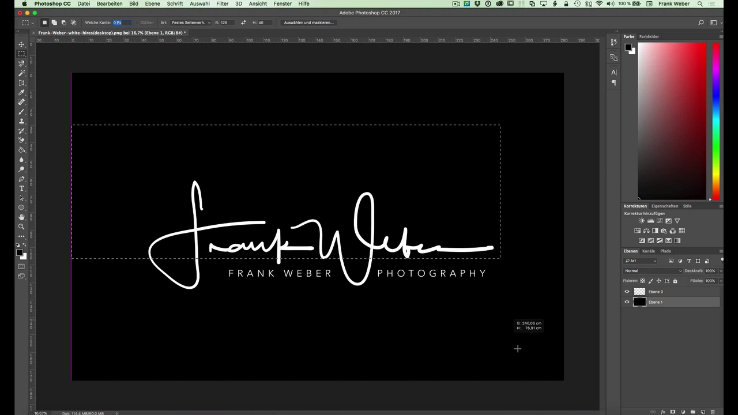Switch to the Farbfelder tab
Image resolution: width=738 pixels, height=415 pixels.
(x=649, y=36)
